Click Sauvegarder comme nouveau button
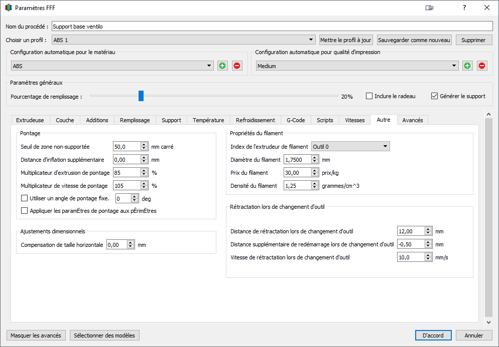 point(414,40)
